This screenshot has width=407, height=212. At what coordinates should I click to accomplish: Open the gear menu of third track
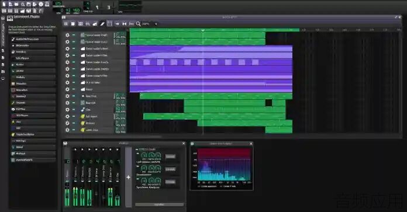pos(67,48)
